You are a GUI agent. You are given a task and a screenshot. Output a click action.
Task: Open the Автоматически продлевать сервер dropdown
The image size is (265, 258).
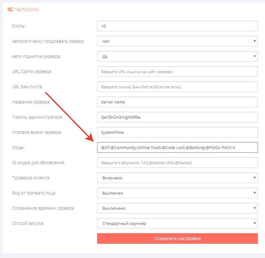click(177, 41)
